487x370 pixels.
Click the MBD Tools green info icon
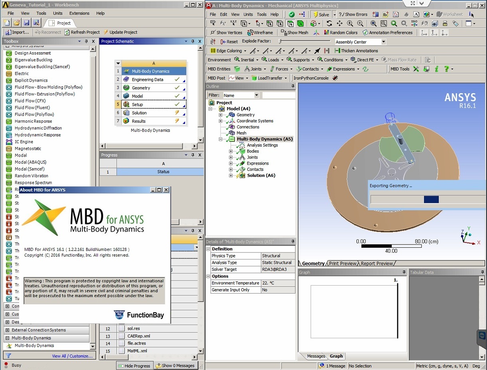436,69
